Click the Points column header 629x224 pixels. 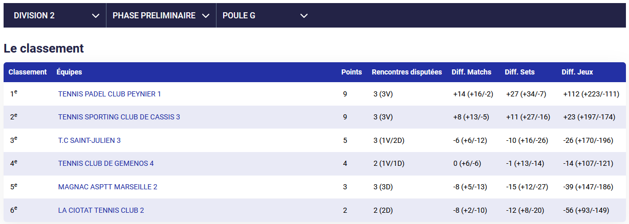click(352, 72)
